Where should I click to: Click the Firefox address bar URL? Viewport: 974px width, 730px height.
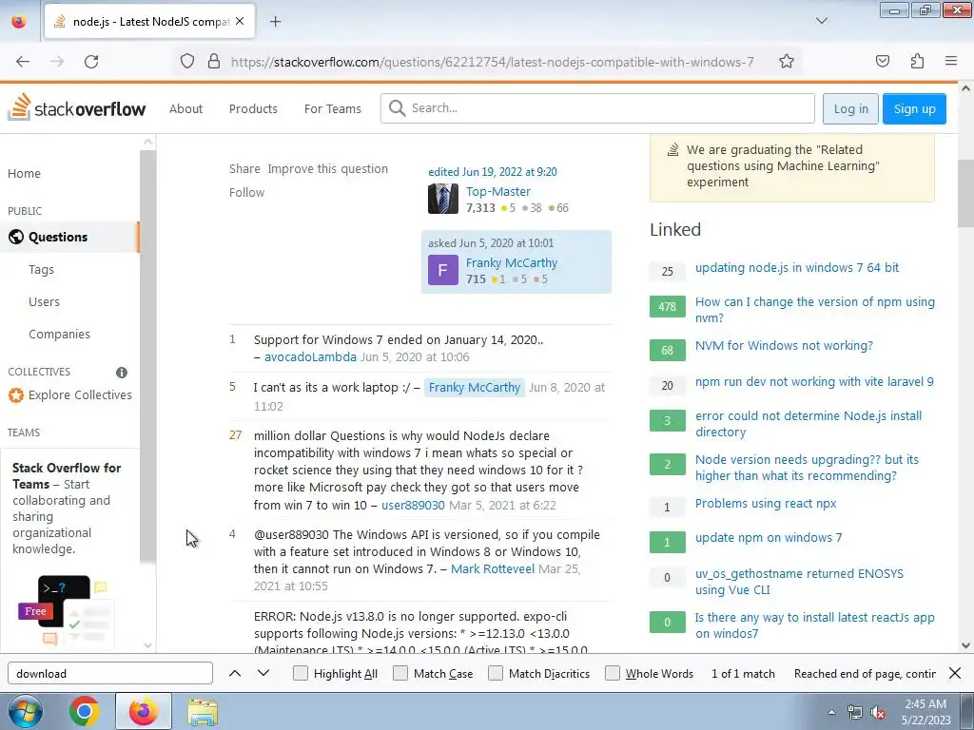pos(492,62)
